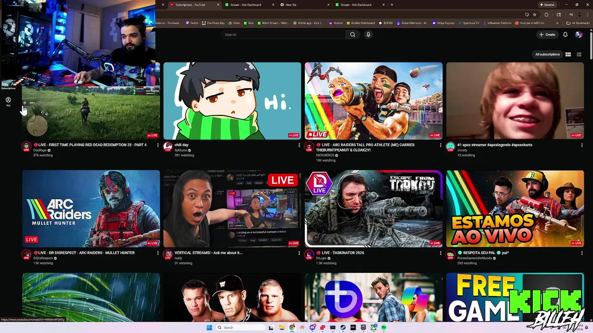This screenshot has width=593, height=333.
Task: Play the ARC Raiders Mullet Hunter thumbnail
Action: pos(91,209)
